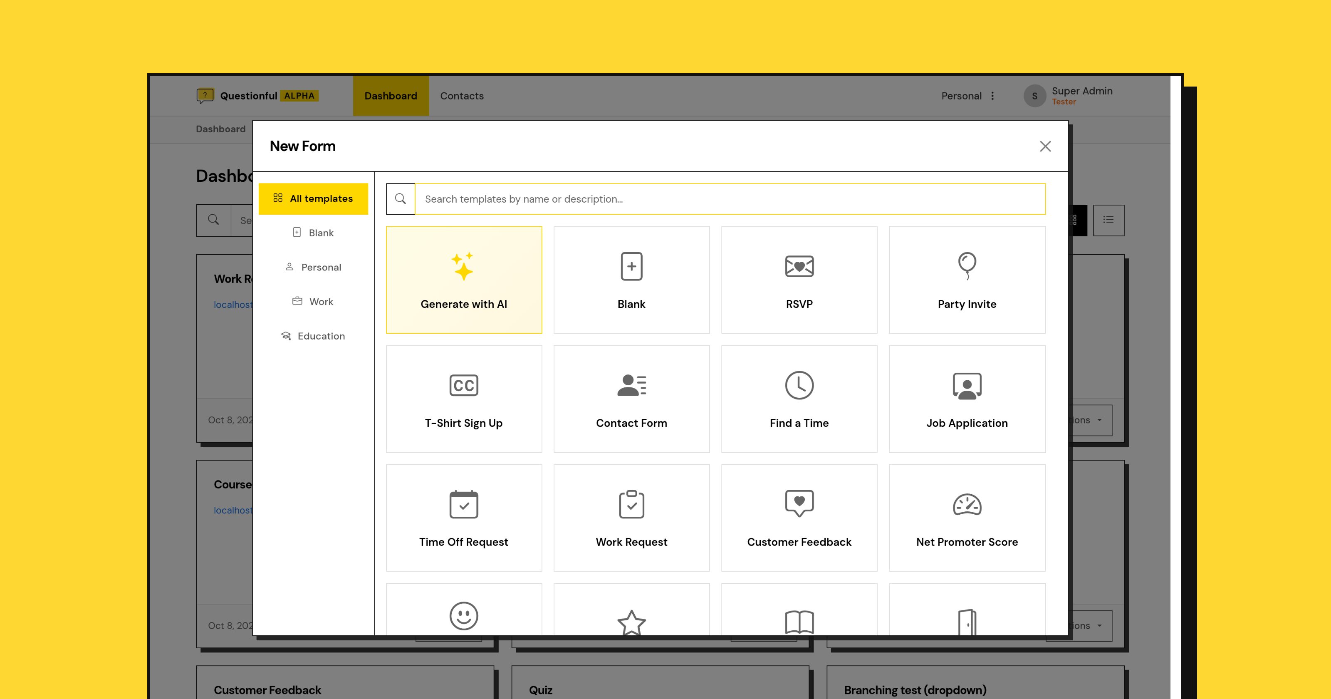Open the T-Shirt Sign Up template

(x=463, y=399)
